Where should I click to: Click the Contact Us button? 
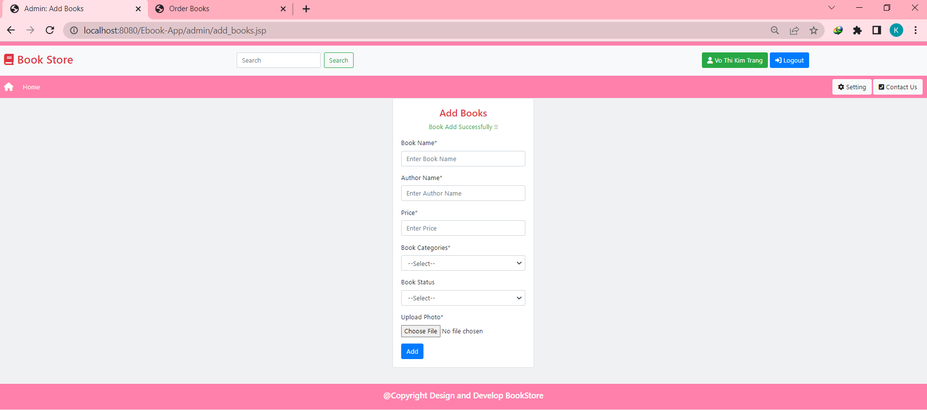coord(897,87)
